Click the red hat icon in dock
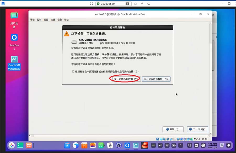The height and width of the screenshot is (153, 236). [144, 145]
